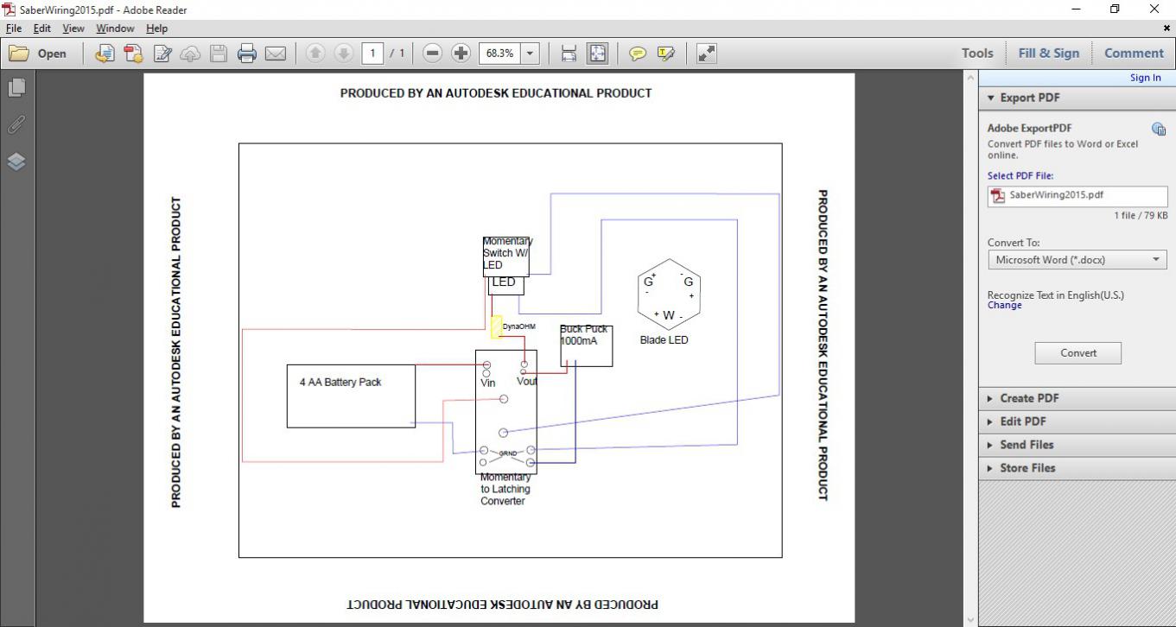Click the email envelope icon

point(276,54)
